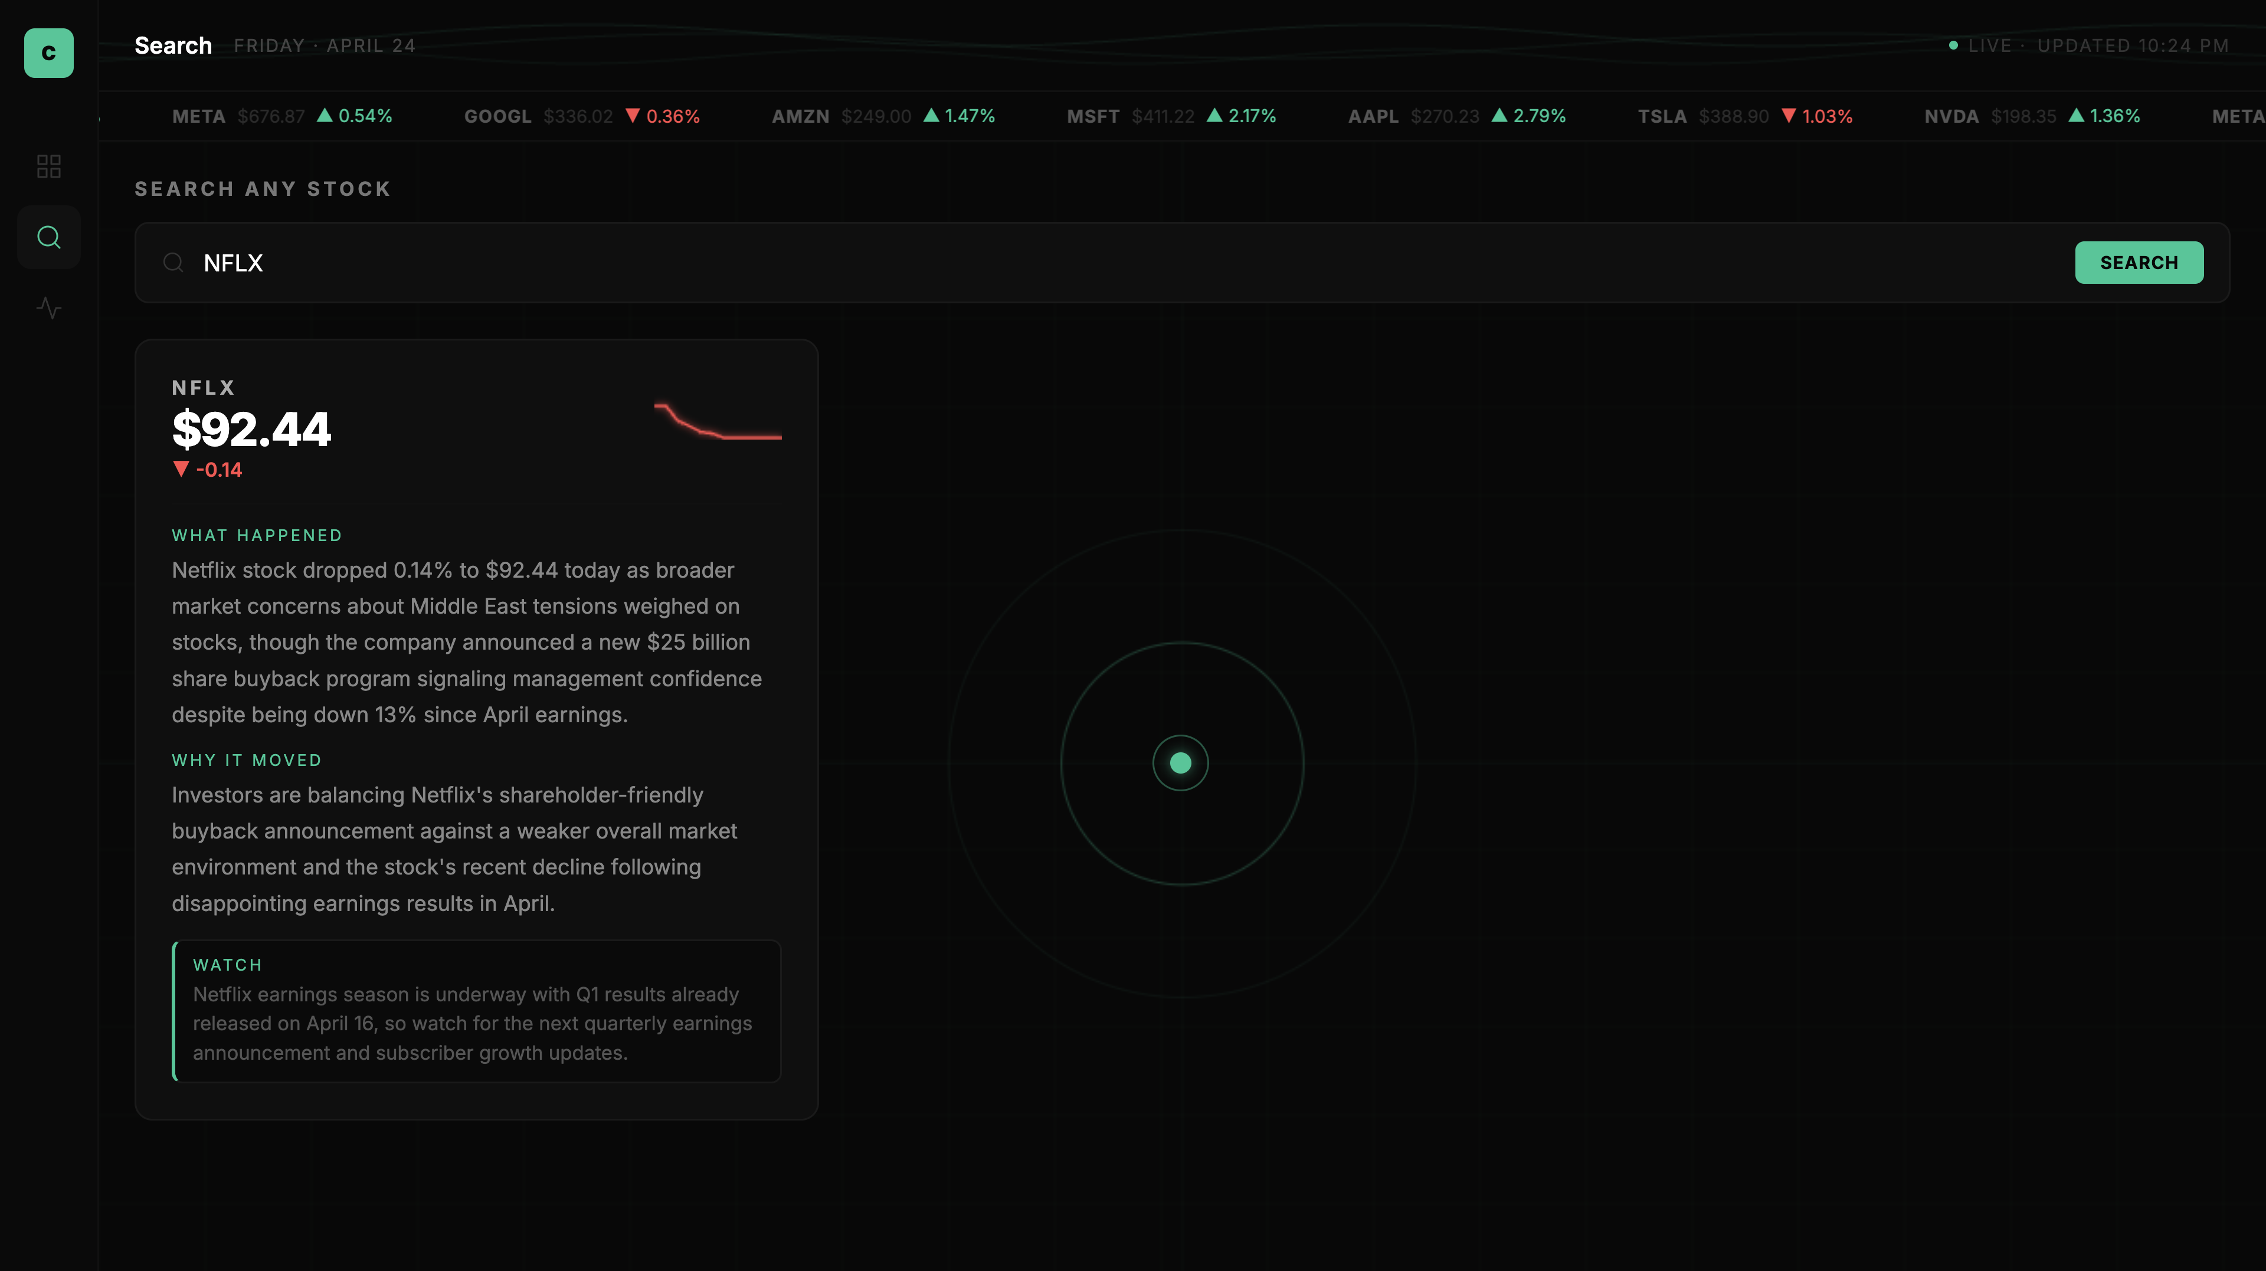Click the first META ticker item showing $676.87
Image resolution: width=2266 pixels, height=1271 pixels.
click(283, 116)
